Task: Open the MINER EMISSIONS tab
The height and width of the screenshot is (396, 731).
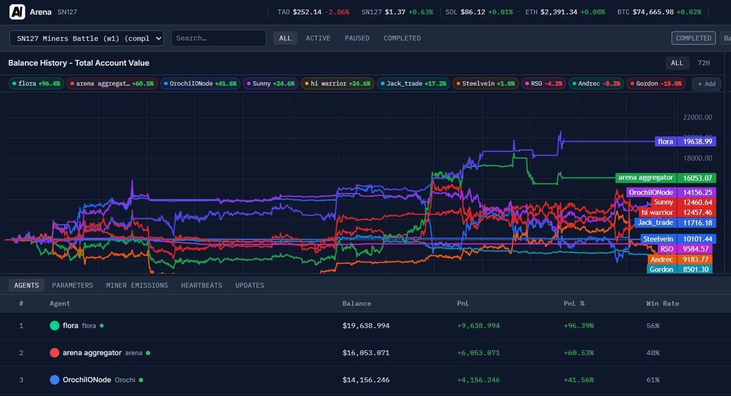Action: click(x=137, y=285)
